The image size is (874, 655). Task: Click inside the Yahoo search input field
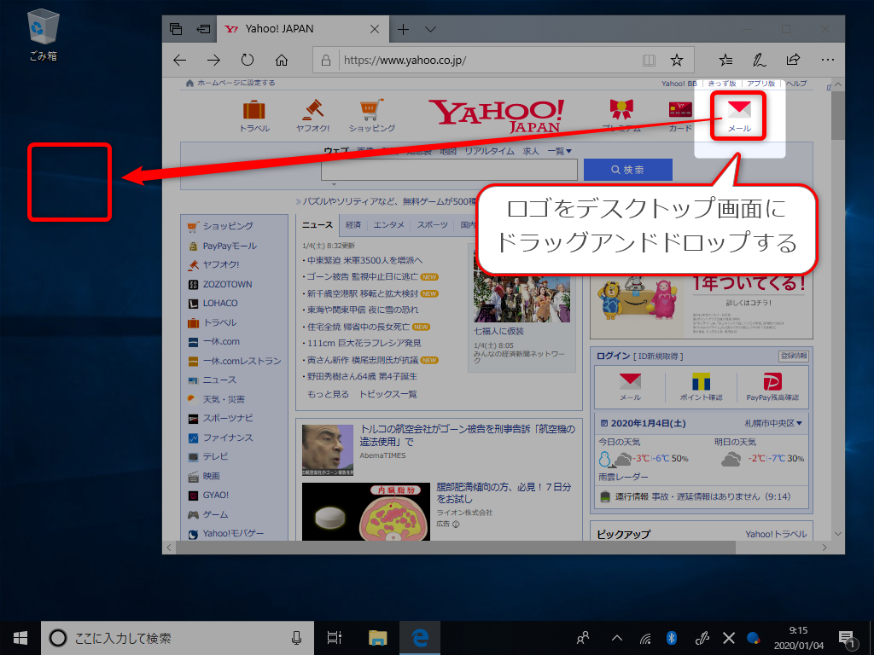(x=448, y=169)
